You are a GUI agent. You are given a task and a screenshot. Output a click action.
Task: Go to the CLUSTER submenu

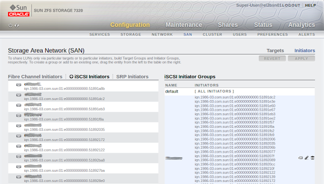click(x=213, y=34)
